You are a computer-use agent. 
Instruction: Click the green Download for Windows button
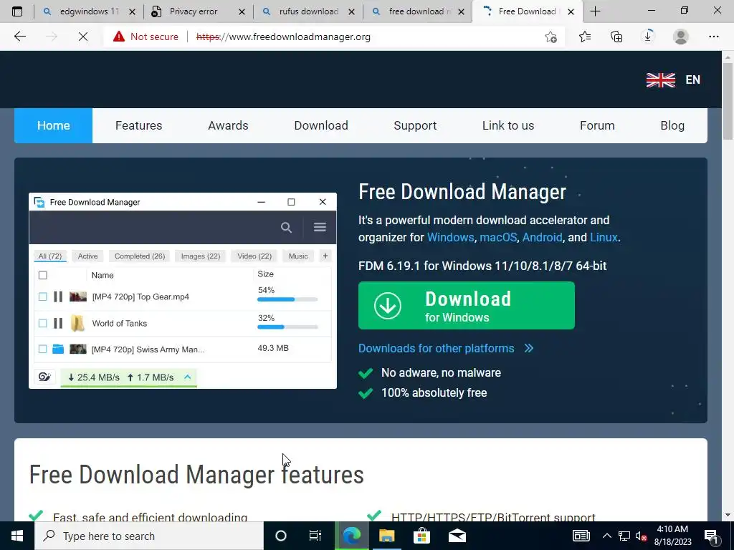coord(466,305)
